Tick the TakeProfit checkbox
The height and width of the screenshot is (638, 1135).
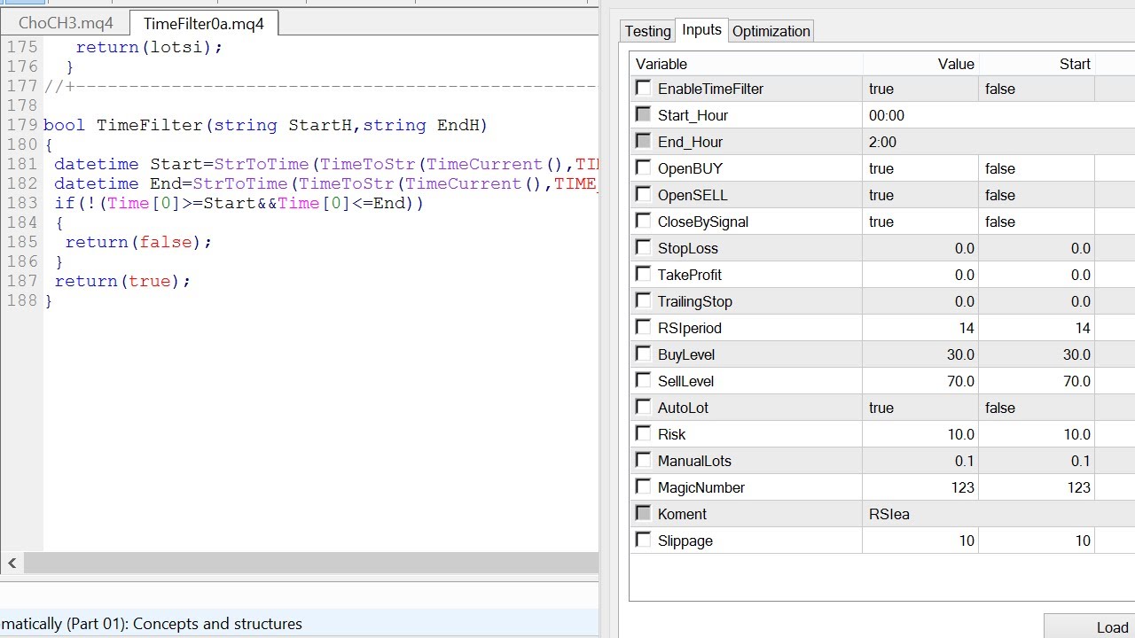pyautogui.click(x=644, y=274)
